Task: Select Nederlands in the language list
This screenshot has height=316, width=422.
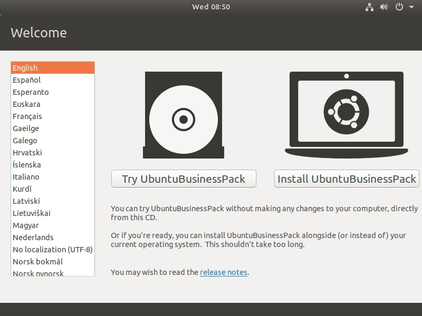Action: point(53,238)
